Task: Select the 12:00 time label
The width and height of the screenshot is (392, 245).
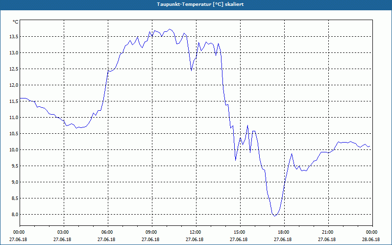Action: (196, 232)
